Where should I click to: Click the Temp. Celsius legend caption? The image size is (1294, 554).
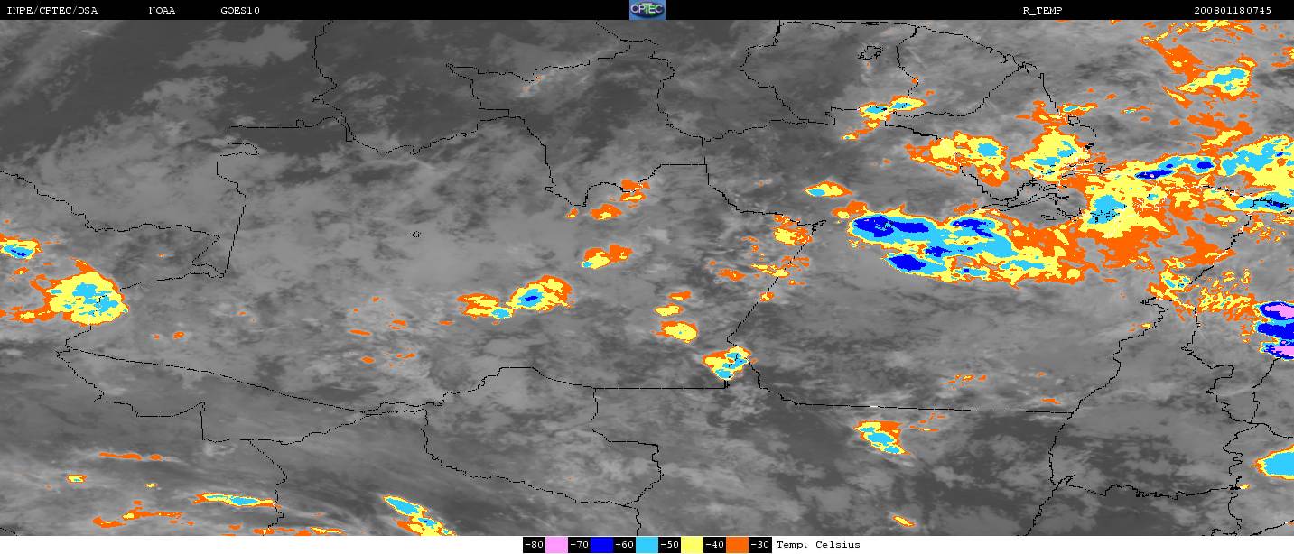click(x=818, y=544)
